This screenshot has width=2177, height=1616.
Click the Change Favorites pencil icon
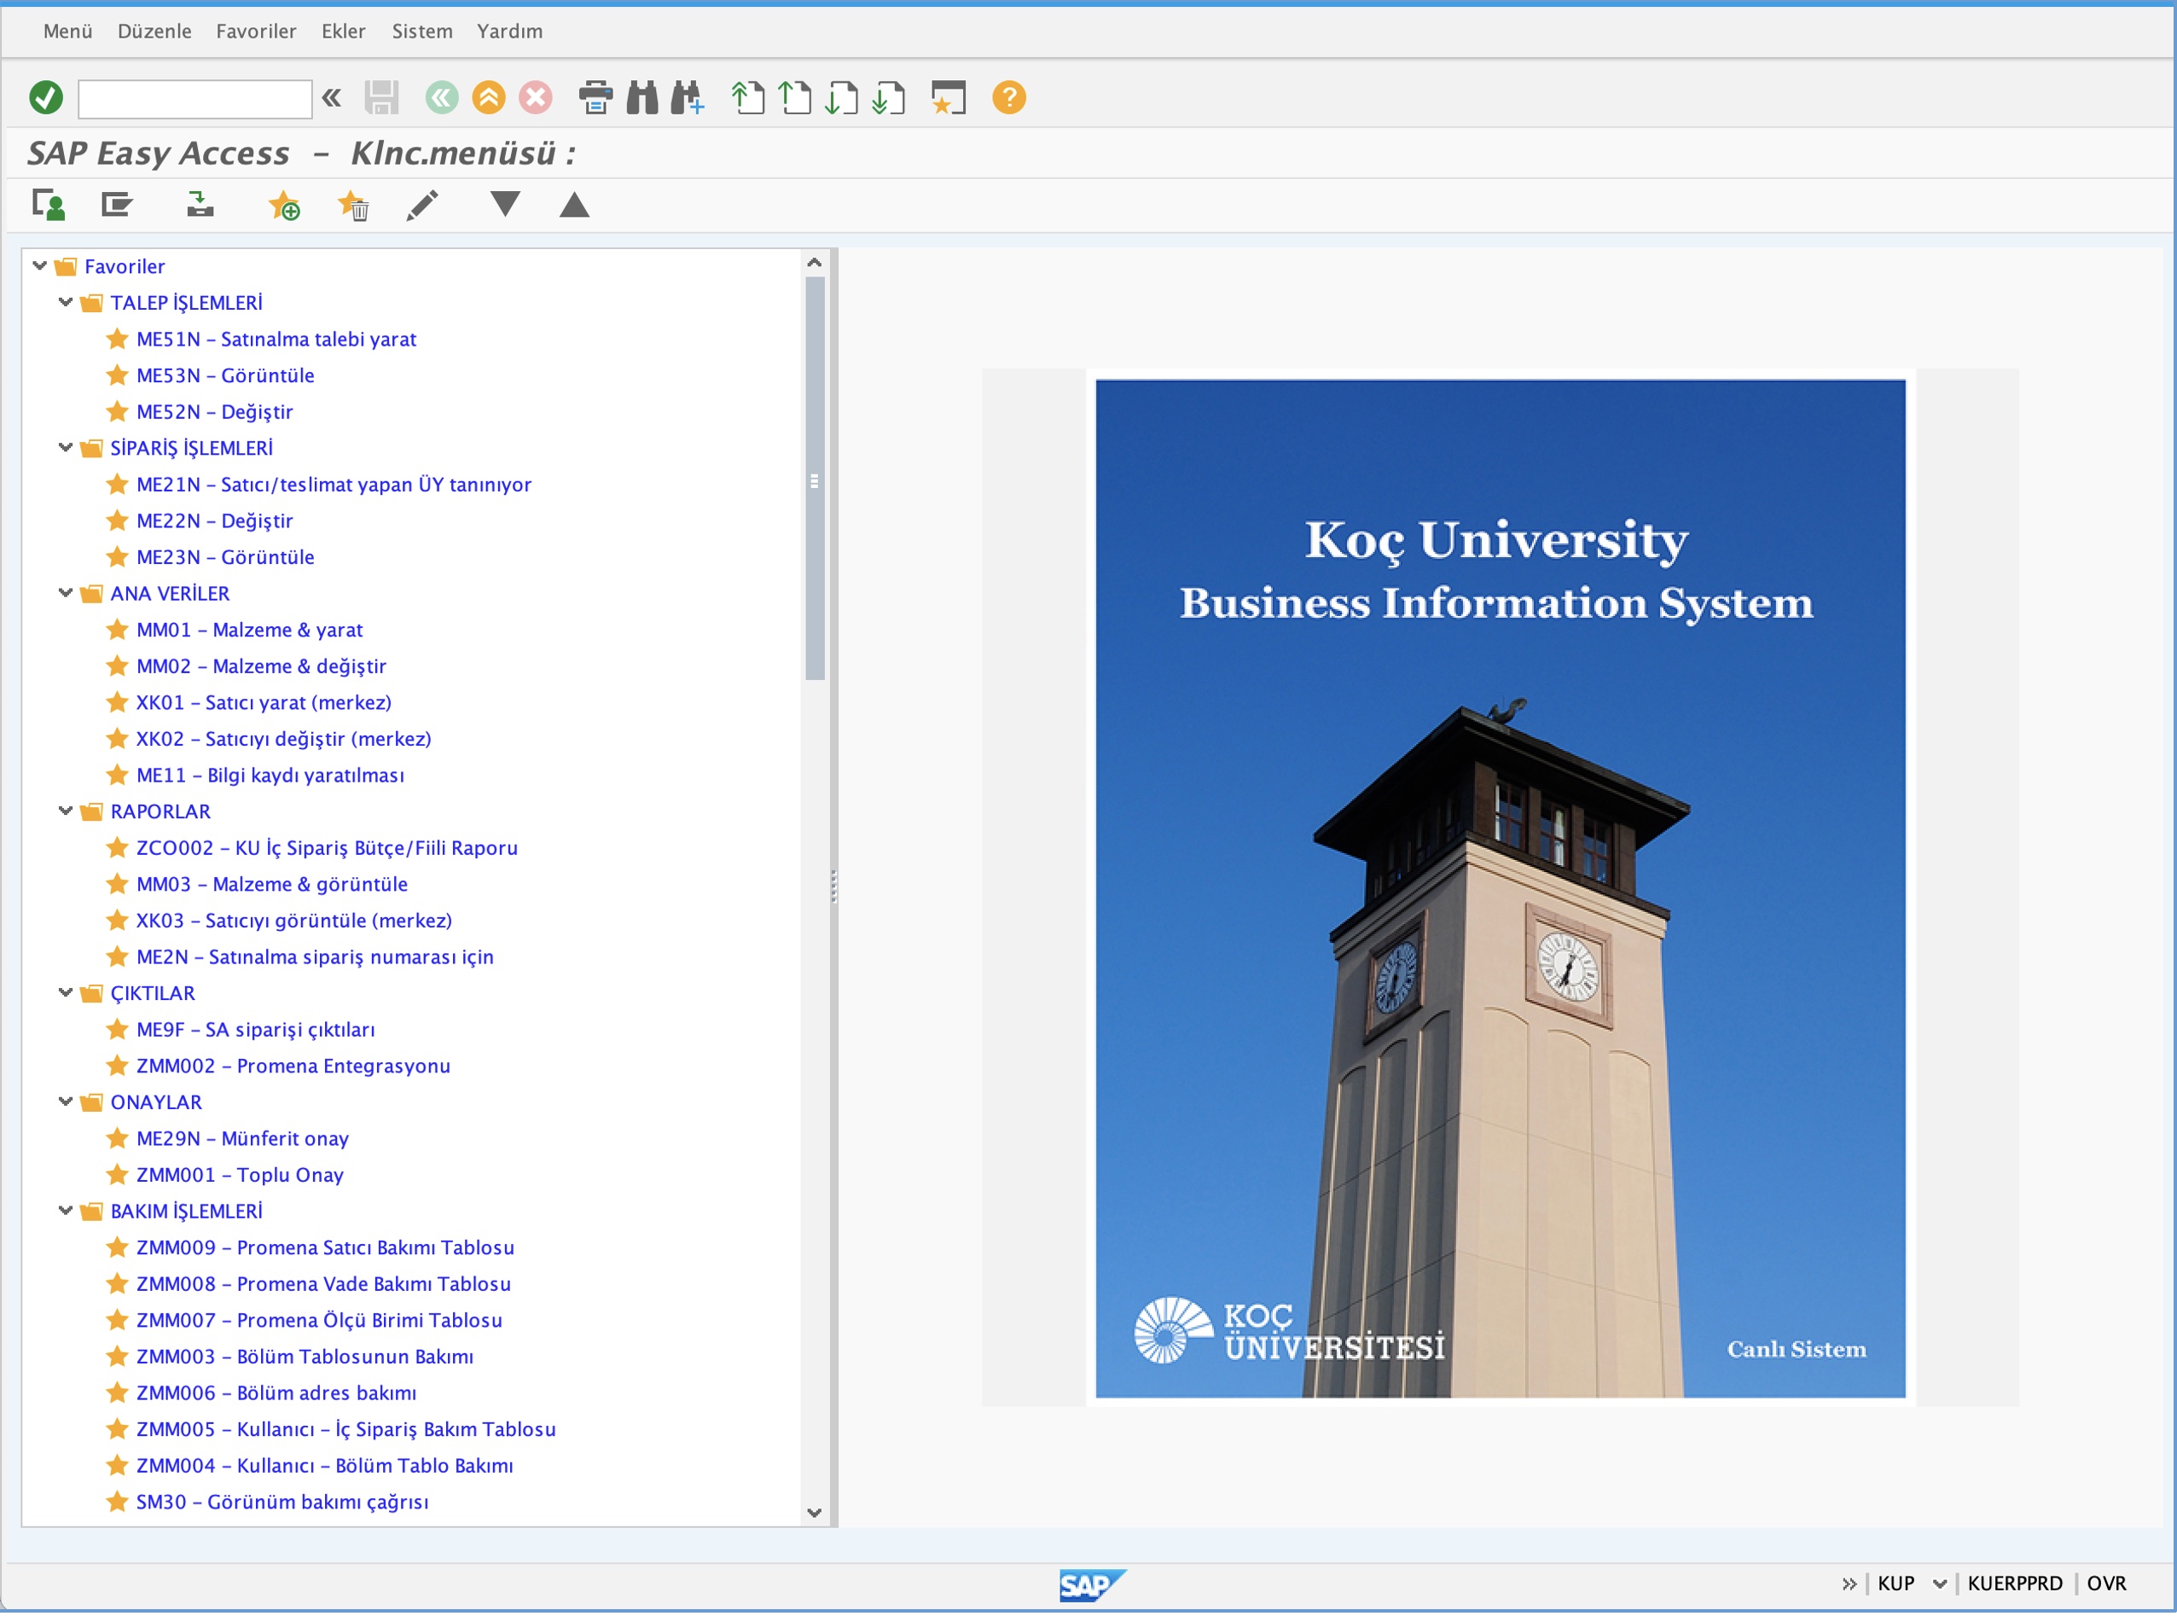422,205
